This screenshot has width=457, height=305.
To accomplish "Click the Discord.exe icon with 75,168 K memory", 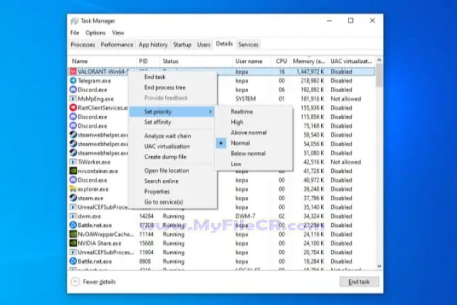I will 73,126.
